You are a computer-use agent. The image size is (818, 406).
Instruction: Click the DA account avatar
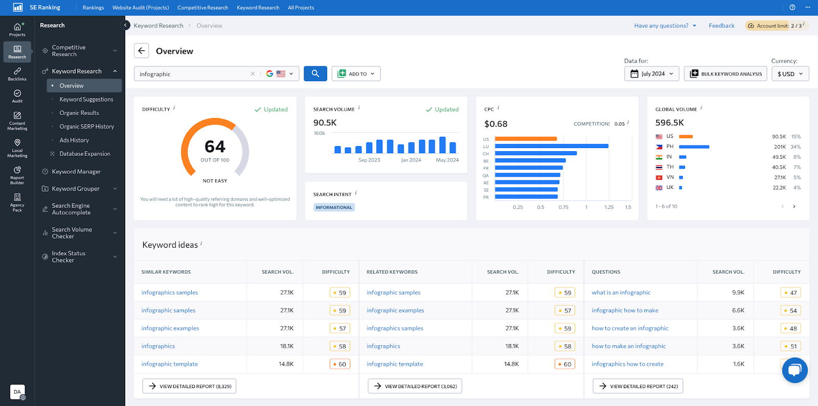tap(17, 392)
